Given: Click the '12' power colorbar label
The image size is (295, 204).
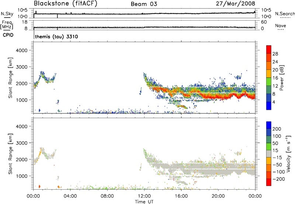Looking at the screenshot, I should pos(275,86).
